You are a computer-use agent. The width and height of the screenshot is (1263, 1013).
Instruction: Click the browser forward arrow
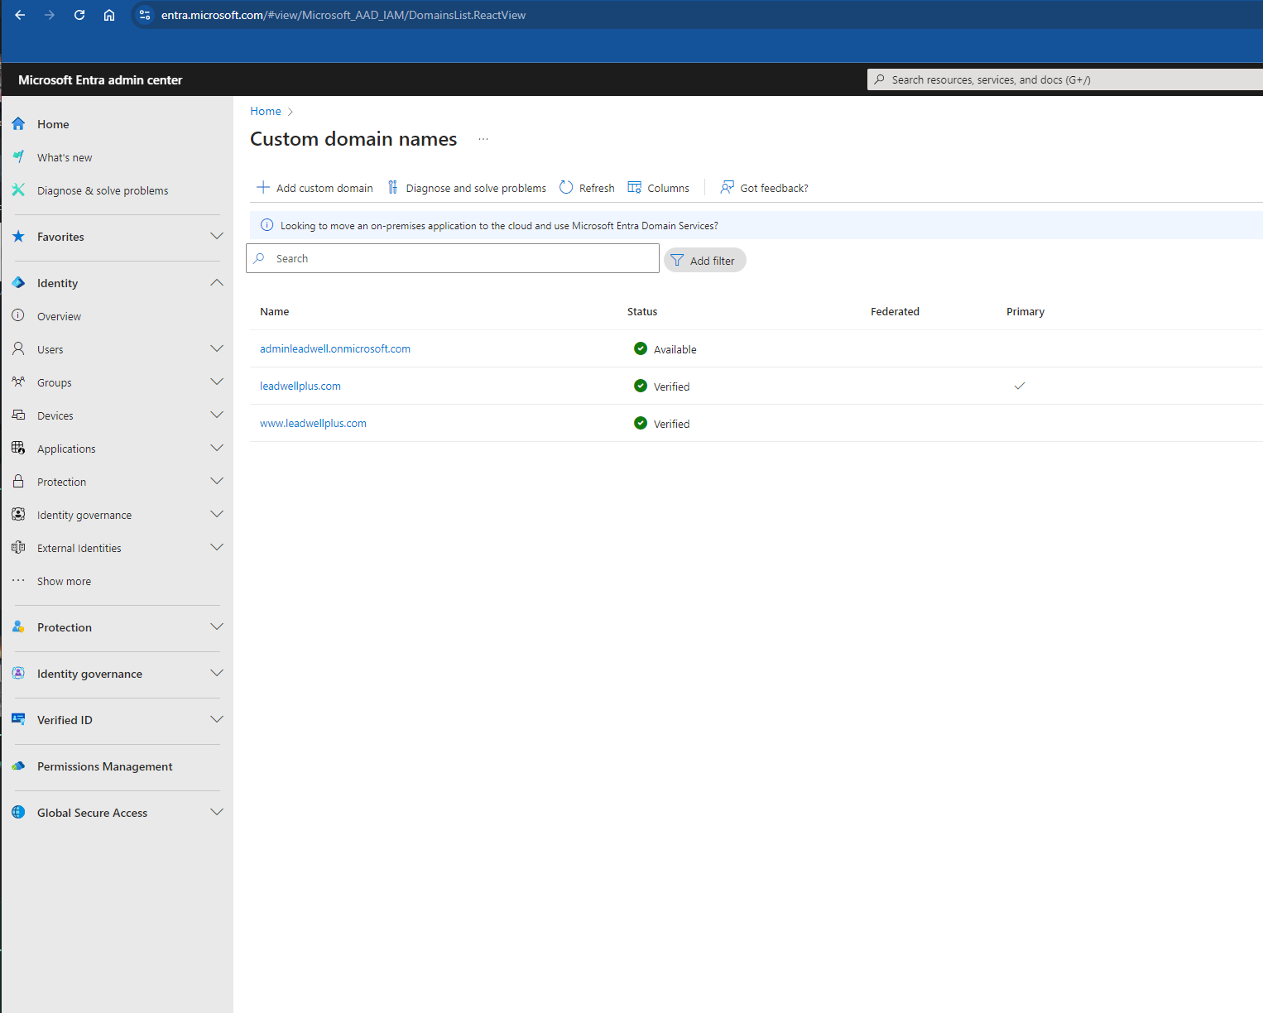pos(50,15)
